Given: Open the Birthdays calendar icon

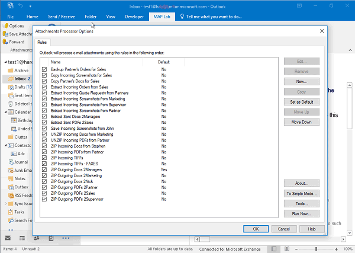Looking at the screenshot, I should pyautogui.click(x=14, y=120).
